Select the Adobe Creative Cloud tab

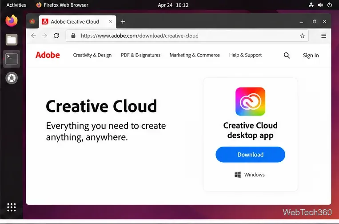click(x=77, y=22)
